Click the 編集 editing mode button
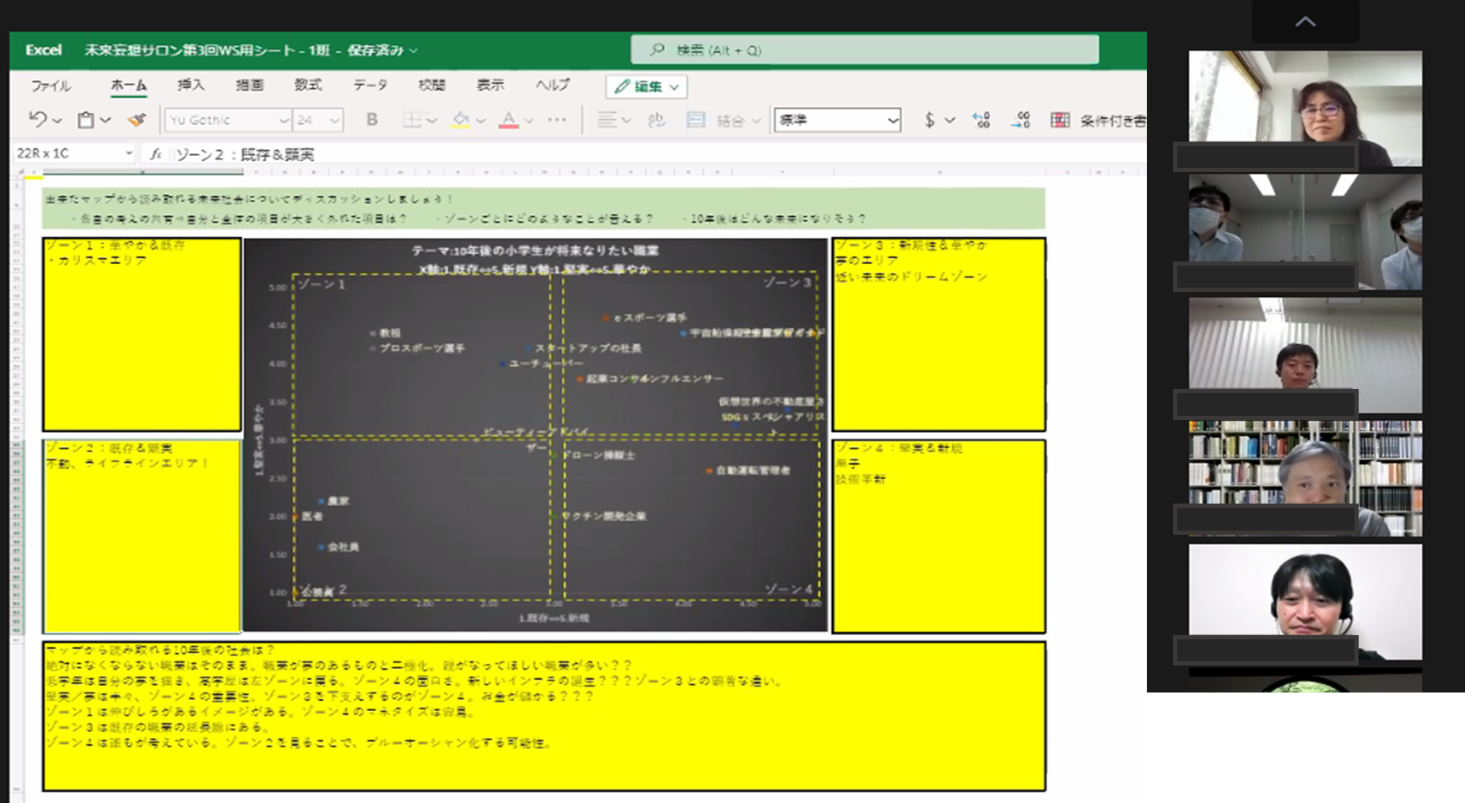The image size is (1465, 803). pos(646,86)
